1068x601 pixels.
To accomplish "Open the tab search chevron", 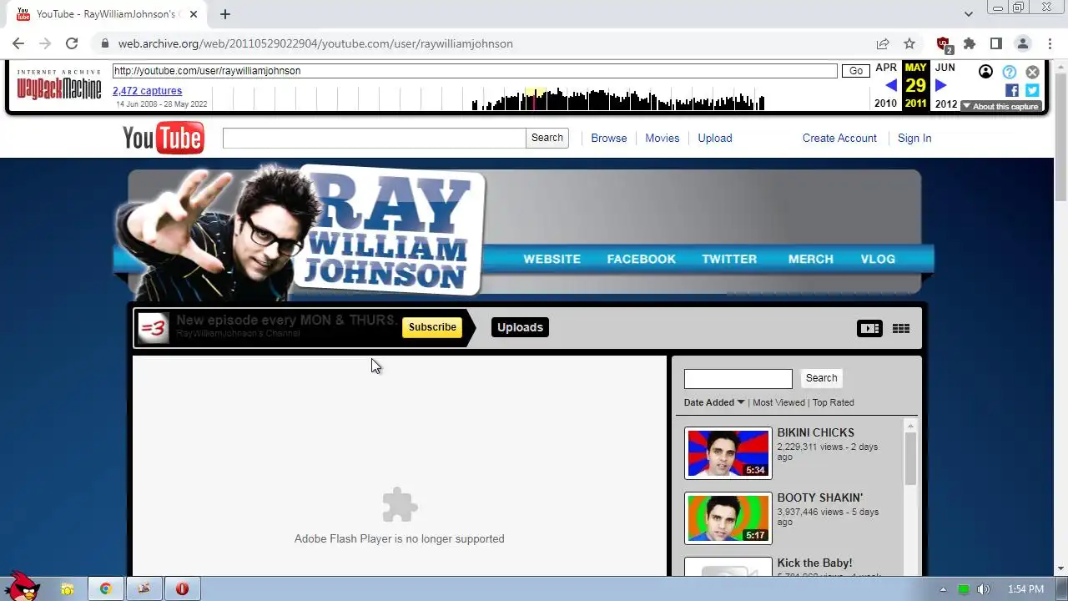I will tap(969, 14).
